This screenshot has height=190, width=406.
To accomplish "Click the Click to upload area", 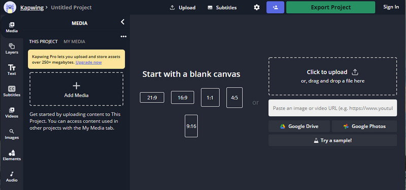I will [x=332, y=76].
